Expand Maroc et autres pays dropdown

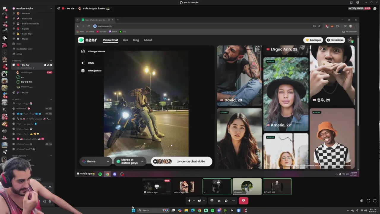coord(130,161)
